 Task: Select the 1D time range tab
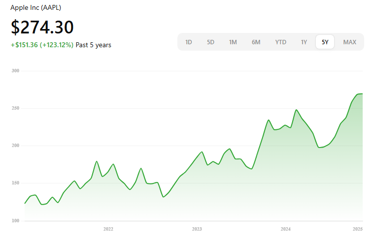pos(188,42)
